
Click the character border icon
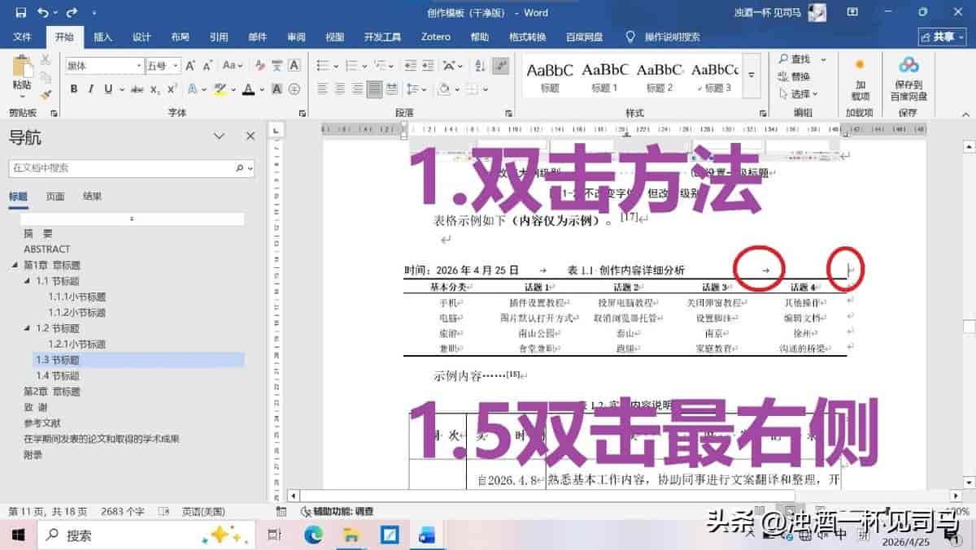pyautogui.click(x=294, y=66)
